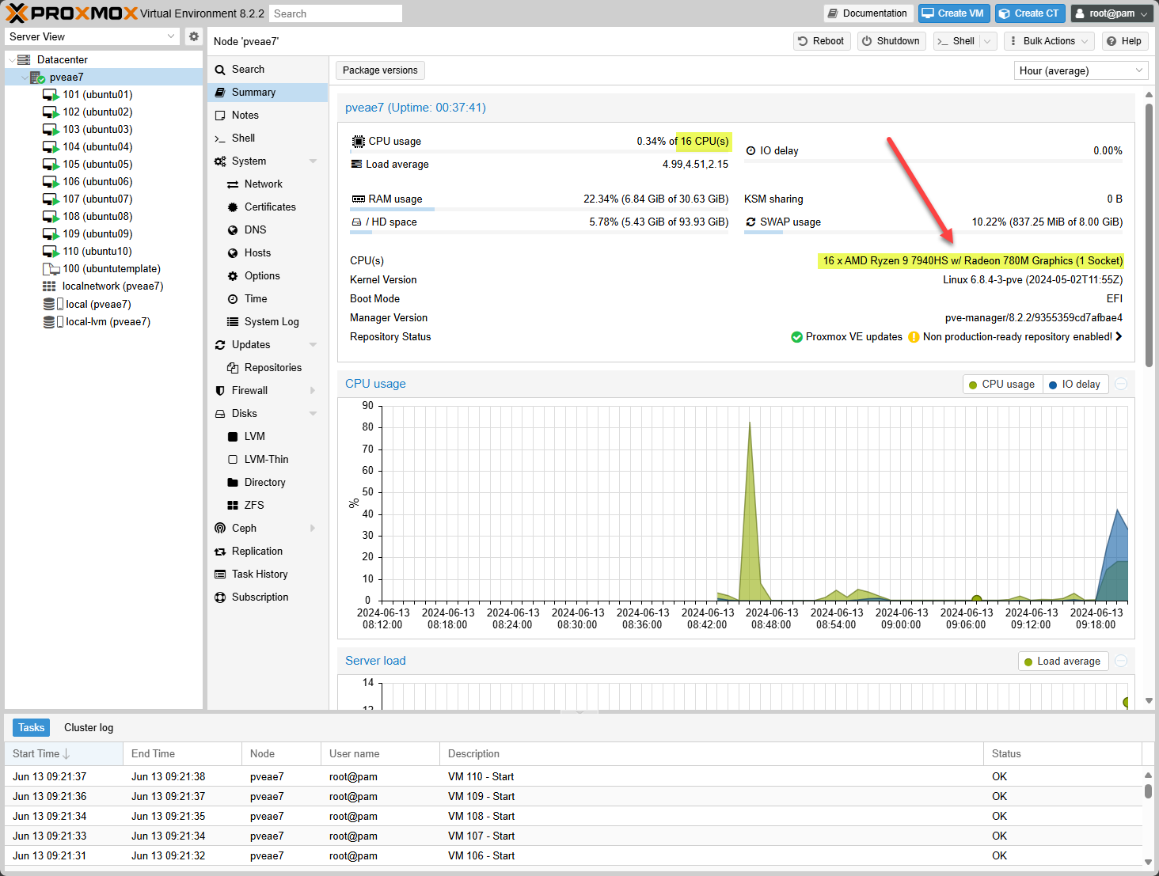Open the Bulk Actions dropdown
This screenshot has width=1159, height=876.
1049,41
